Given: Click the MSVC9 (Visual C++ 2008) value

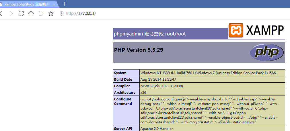Looking at the screenshot, I should click(162, 86).
